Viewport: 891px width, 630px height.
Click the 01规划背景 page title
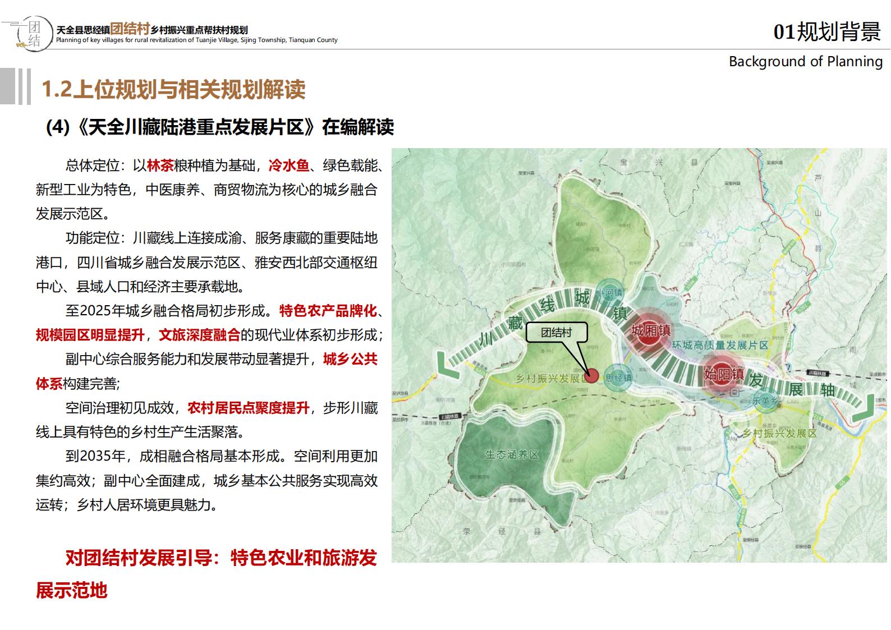click(x=827, y=31)
